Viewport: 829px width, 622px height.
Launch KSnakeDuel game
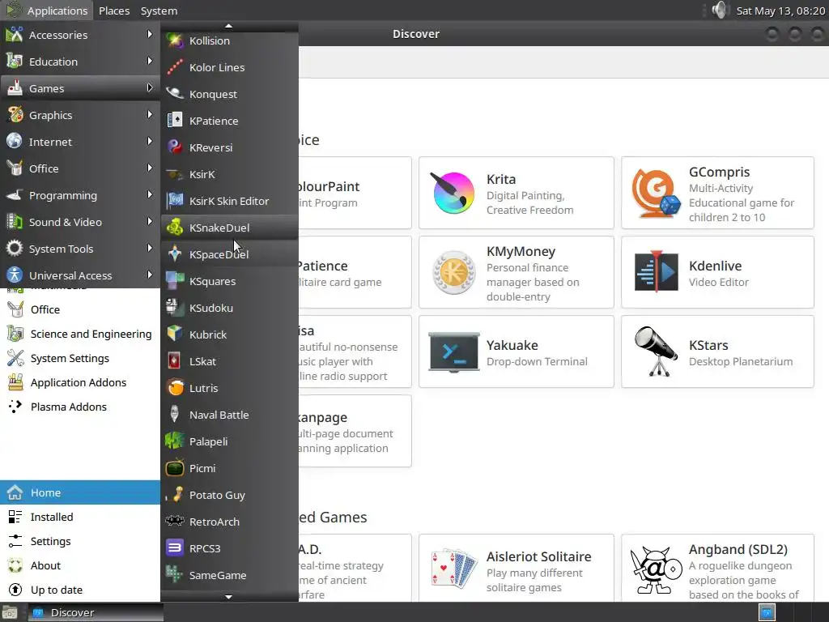[x=229, y=228]
